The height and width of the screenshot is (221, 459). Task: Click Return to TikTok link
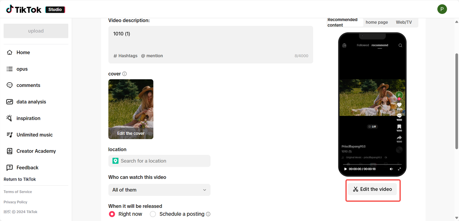click(x=20, y=179)
